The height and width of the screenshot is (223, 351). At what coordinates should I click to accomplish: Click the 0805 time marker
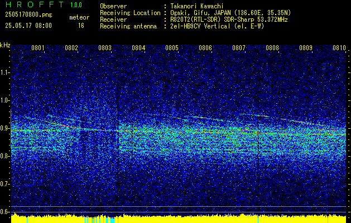[172, 48]
